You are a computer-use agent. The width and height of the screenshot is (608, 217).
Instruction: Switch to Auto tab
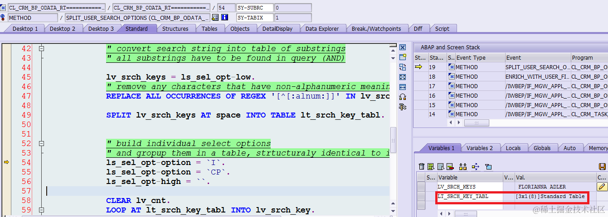(569, 148)
